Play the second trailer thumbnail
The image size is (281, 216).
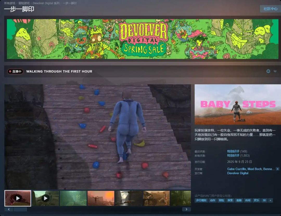[46, 198]
